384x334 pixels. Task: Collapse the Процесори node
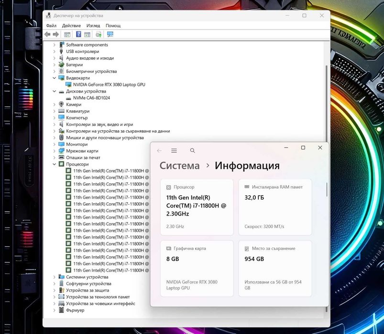[x=55, y=164]
